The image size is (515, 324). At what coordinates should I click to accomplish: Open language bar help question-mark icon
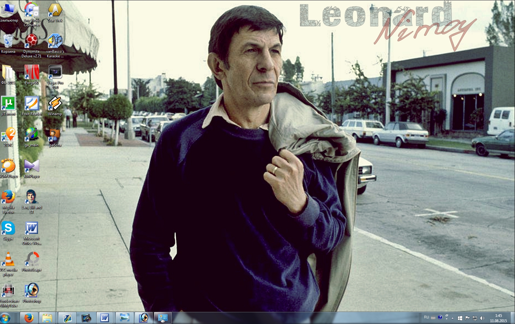tap(440, 317)
